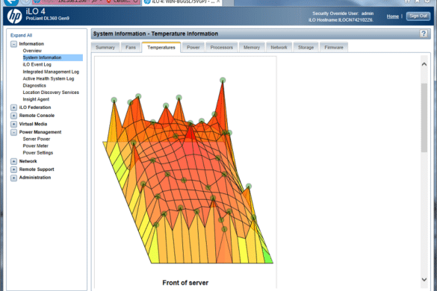Switch to the Fans tab
This screenshot has width=437, height=291.
(131, 47)
